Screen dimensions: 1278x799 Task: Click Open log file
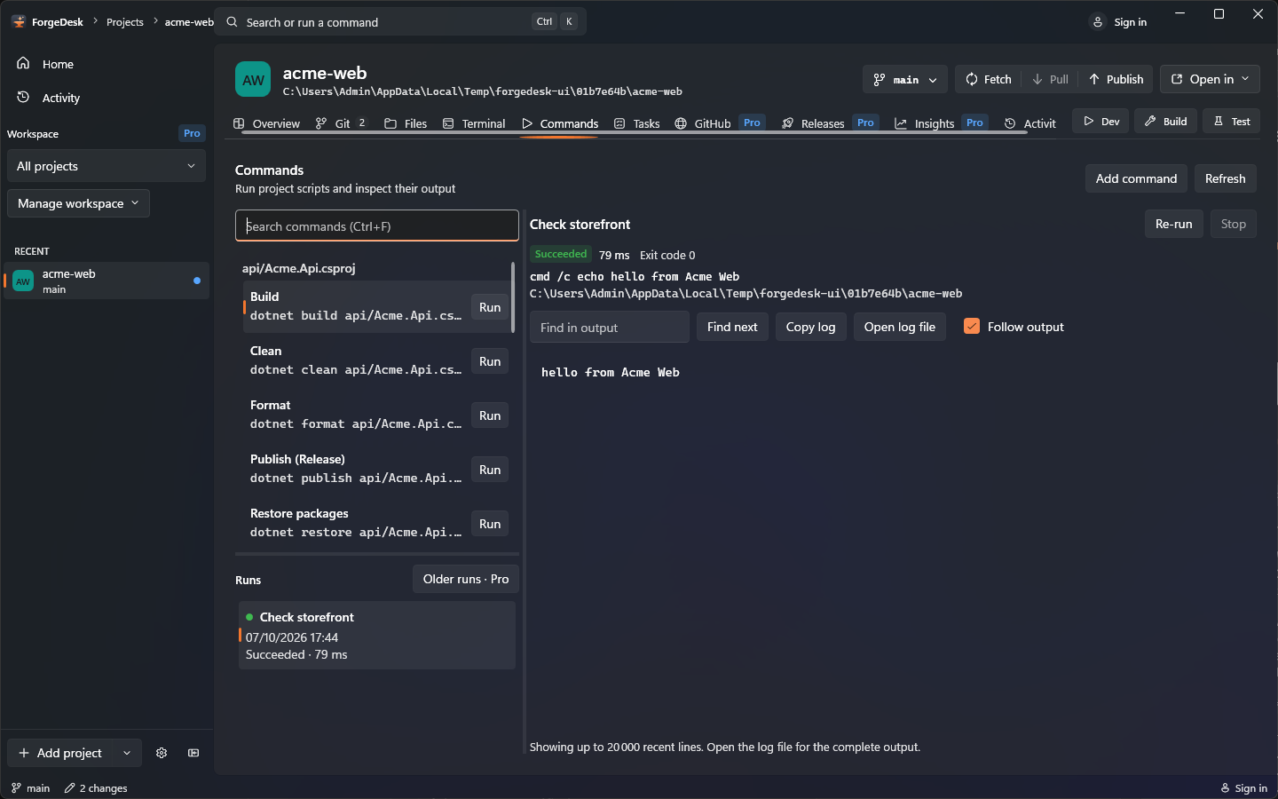899,327
